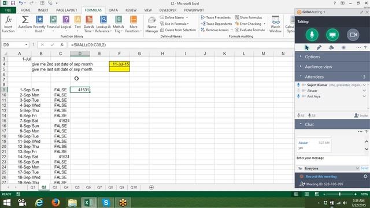Switch to the DATA ribbon tab

tap(113, 10)
